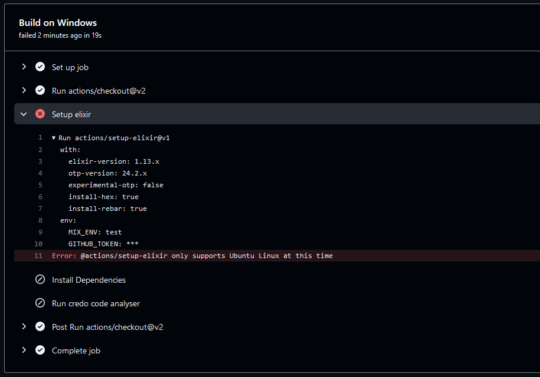Select the Run credo code analyser step
The height and width of the screenshot is (377, 540).
coord(96,303)
